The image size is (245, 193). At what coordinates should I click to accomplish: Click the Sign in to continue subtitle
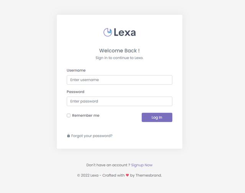119,58
